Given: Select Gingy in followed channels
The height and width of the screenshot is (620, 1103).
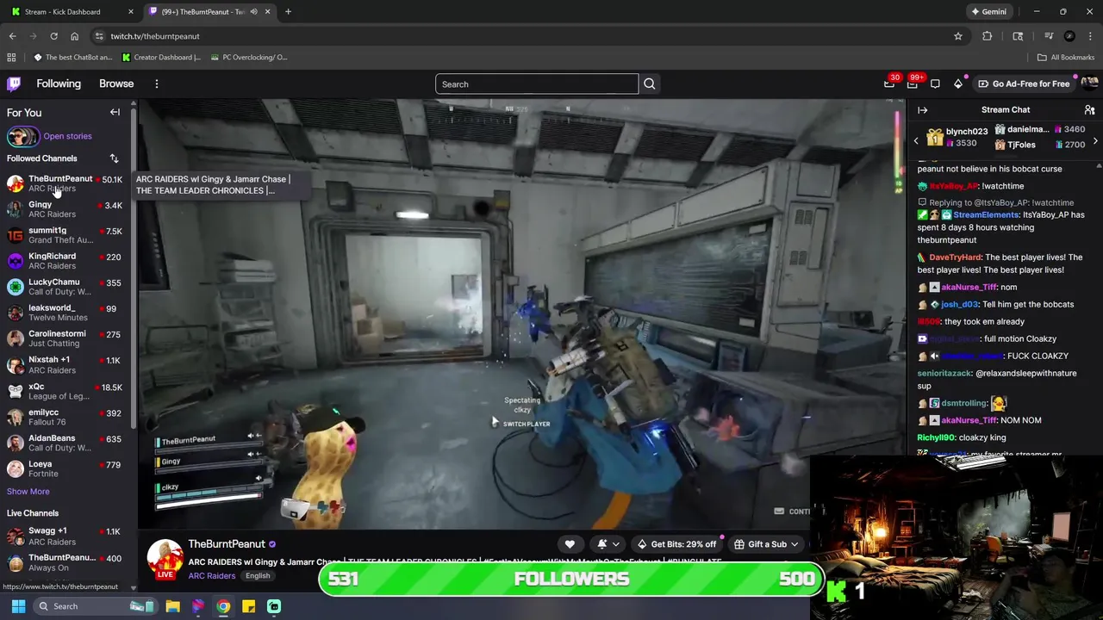Looking at the screenshot, I should pos(67,209).
